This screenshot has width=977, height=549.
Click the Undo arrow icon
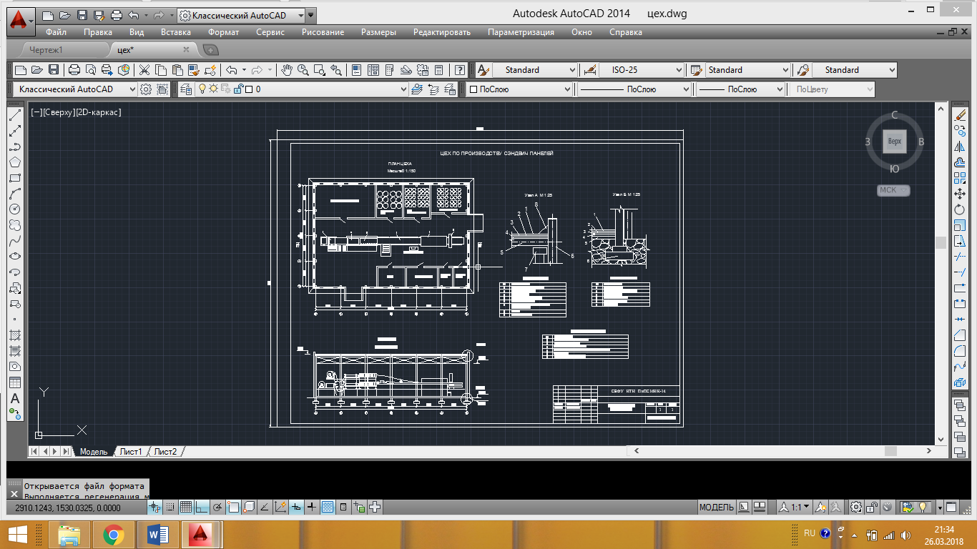231,70
